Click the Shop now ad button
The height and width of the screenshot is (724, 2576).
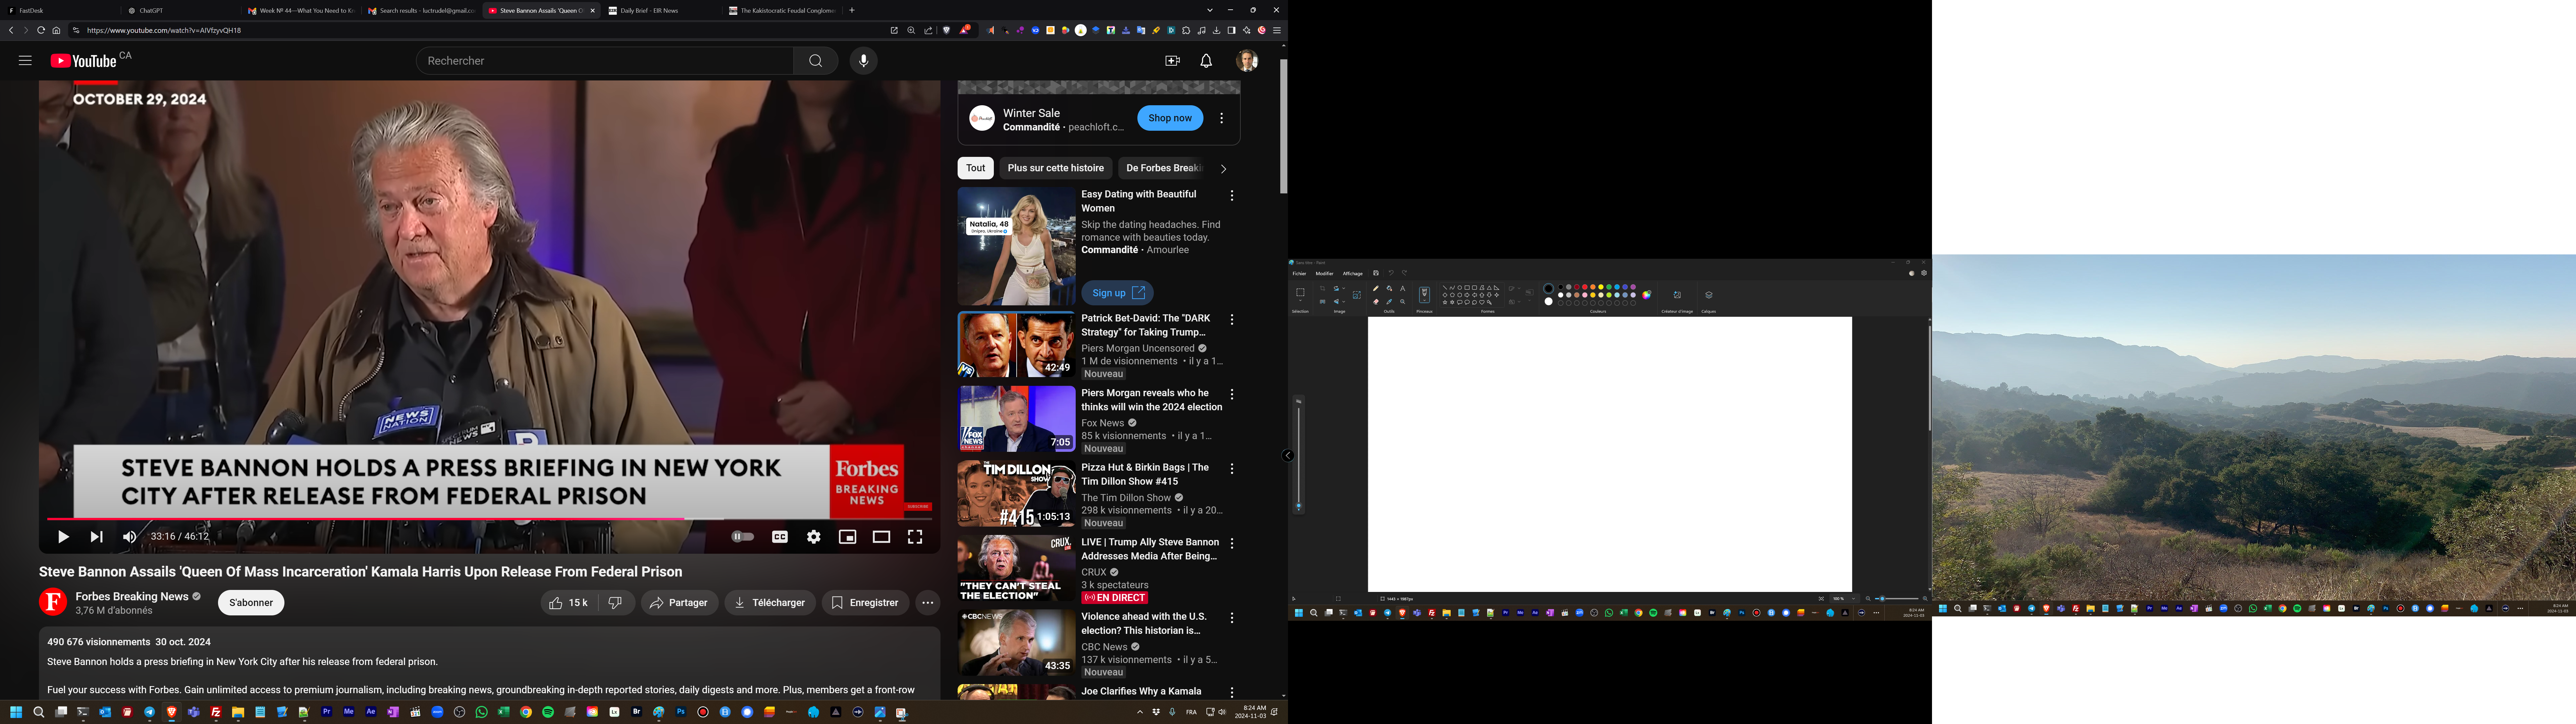tap(1170, 118)
